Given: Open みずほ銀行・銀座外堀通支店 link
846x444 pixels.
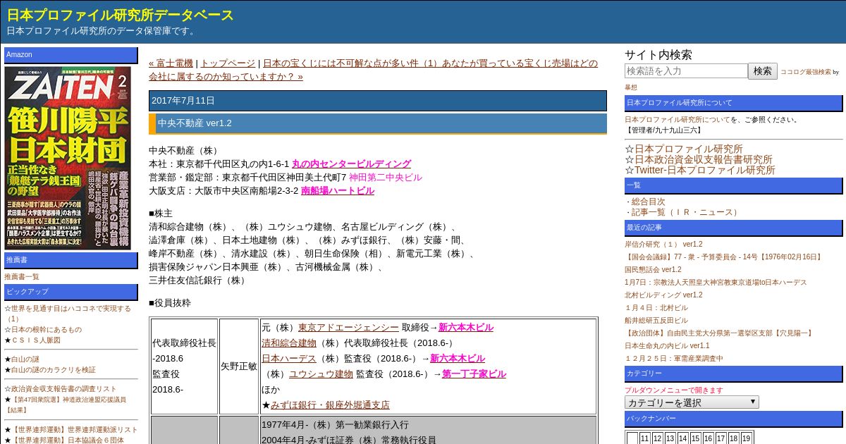Looking at the screenshot, I should 330,405.
